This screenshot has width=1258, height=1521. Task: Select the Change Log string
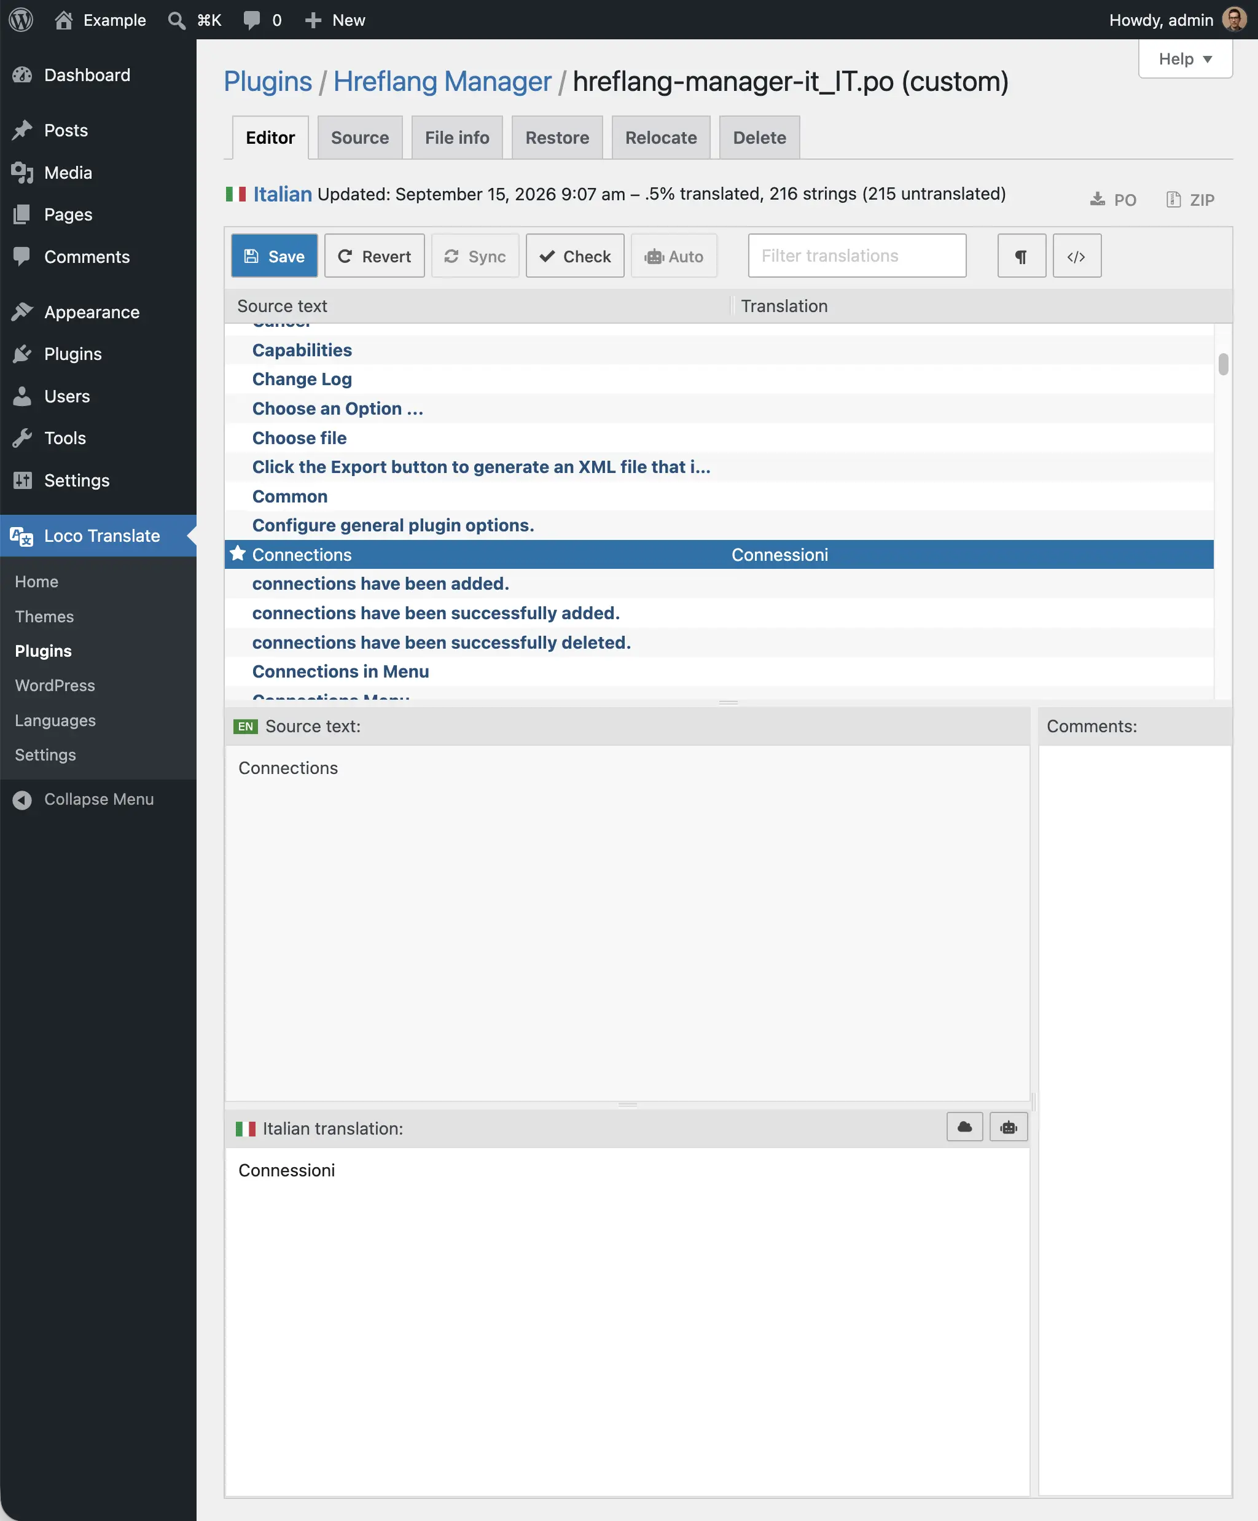pos(719,380)
